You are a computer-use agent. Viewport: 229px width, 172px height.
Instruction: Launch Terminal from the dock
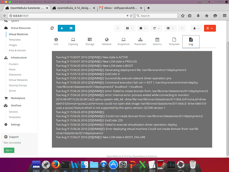(65, 165)
